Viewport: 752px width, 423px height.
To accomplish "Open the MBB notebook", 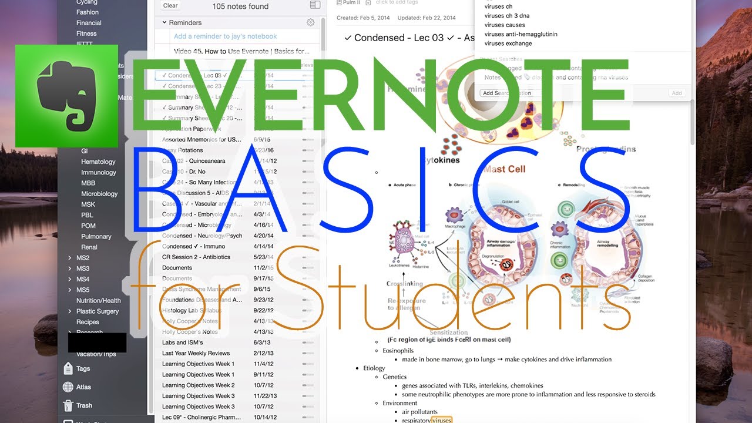I will click(x=88, y=183).
